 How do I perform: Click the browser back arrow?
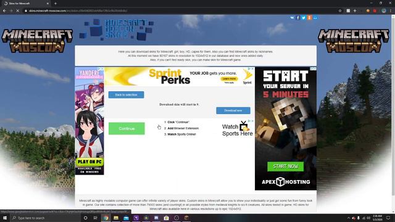[x=4, y=10]
